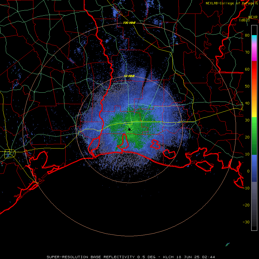This screenshot has height=259, width=259.
Task: Click the green segment of the color bar
Action: (x=254, y=136)
